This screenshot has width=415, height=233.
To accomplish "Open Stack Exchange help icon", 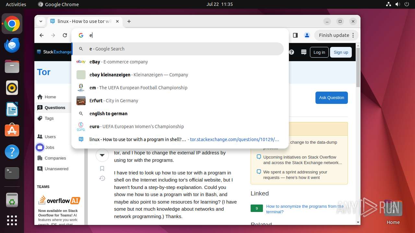I will 291,52.
